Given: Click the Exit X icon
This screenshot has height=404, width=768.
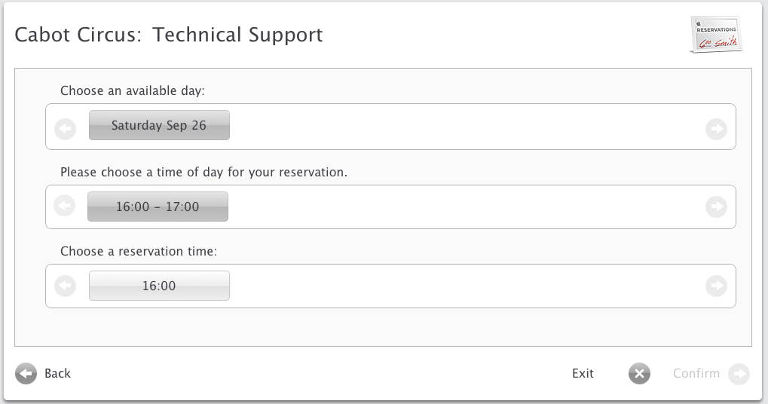Looking at the screenshot, I should click(x=639, y=373).
